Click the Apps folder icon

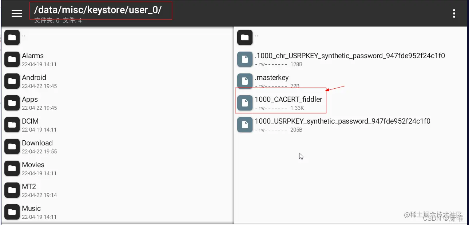pyautogui.click(x=12, y=103)
